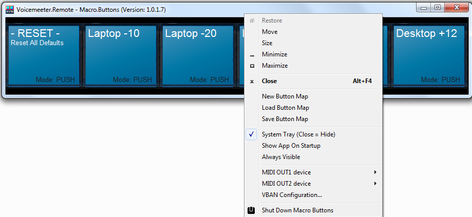Viewport: 472px width, 217px height.
Task: Choose Move from the window menu
Action: click(270, 32)
